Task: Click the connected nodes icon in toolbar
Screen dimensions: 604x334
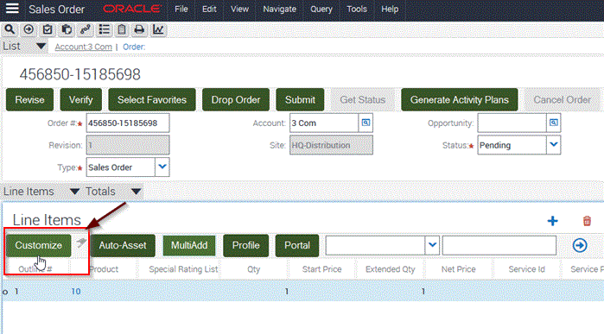Action: 86,29
